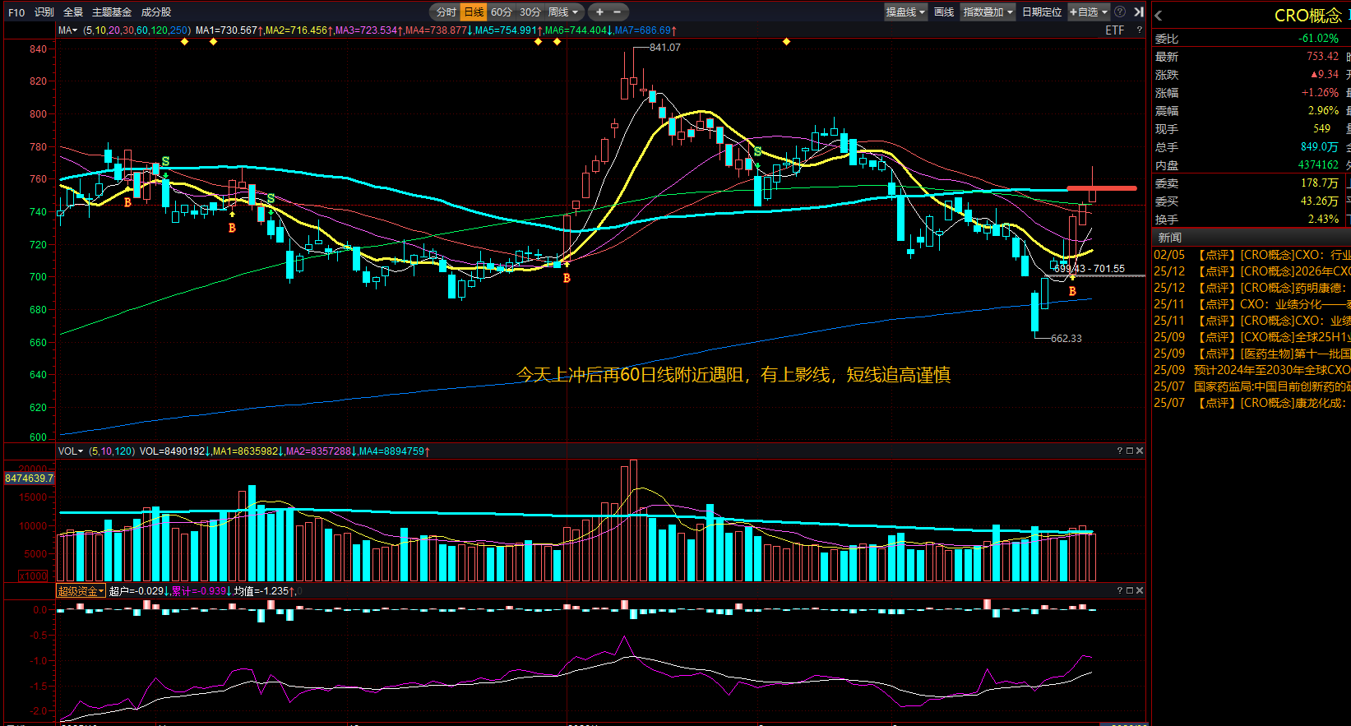Close the VOL indicator panel
Viewport: 1351px width, 726px height.
click(x=1140, y=451)
